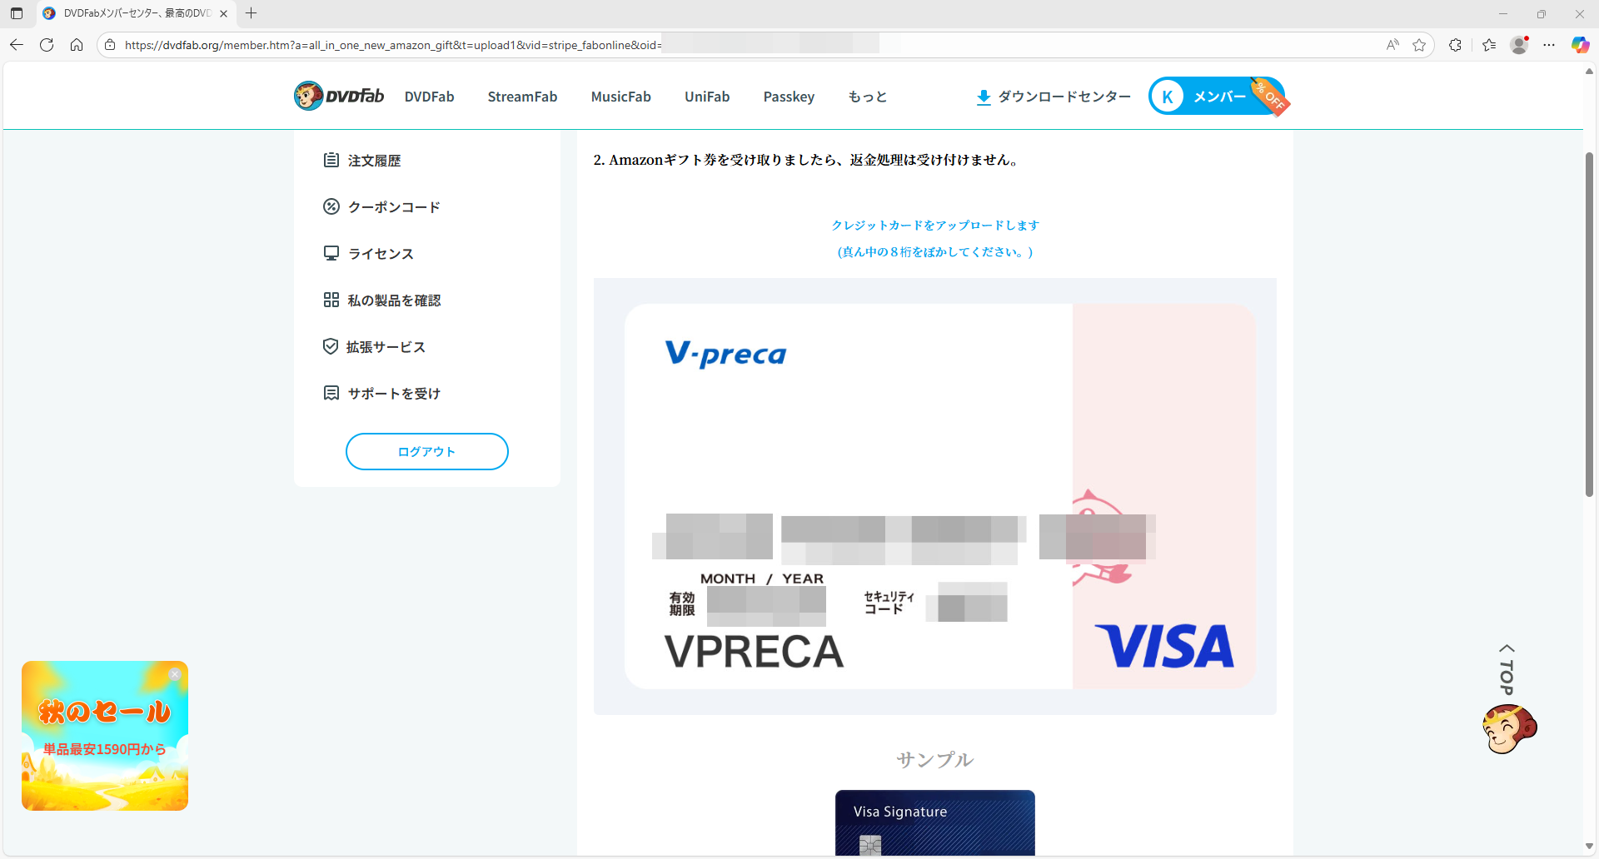Open the StreamFab menu

pyautogui.click(x=522, y=97)
